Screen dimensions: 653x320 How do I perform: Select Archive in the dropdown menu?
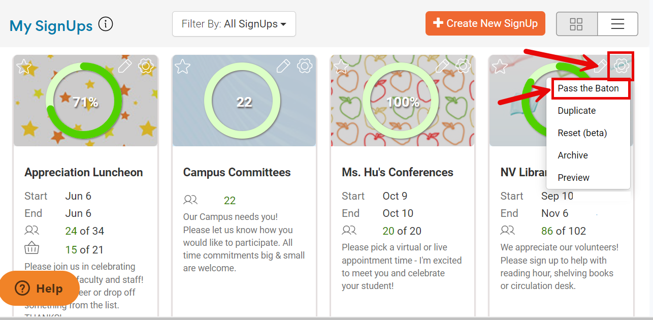(573, 155)
